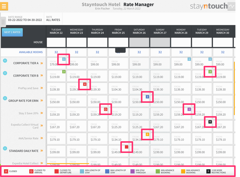Viewport: 240px width, 177px height.
Task: Click Min Advance Booking legend swatch
Action: coord(158,171)
